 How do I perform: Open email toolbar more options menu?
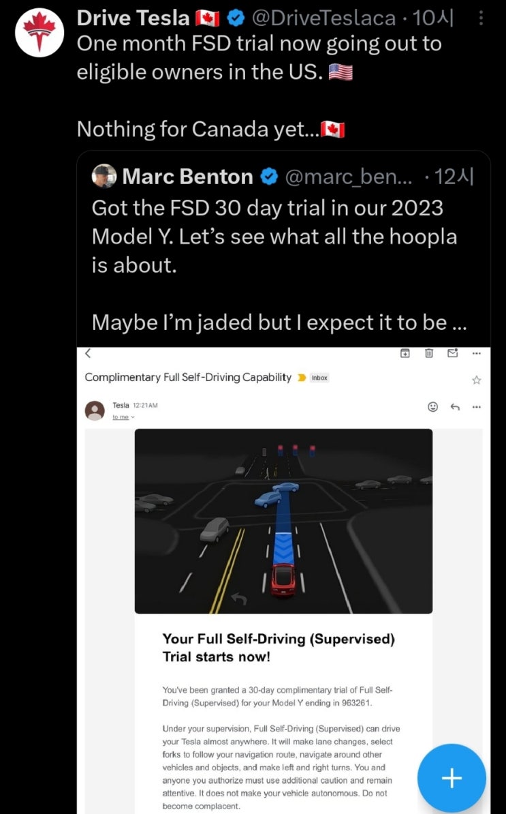point(476,353)
